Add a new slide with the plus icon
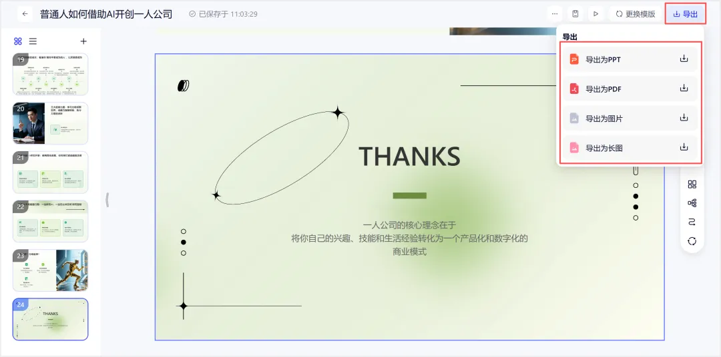721x357 pixels. 83,41
